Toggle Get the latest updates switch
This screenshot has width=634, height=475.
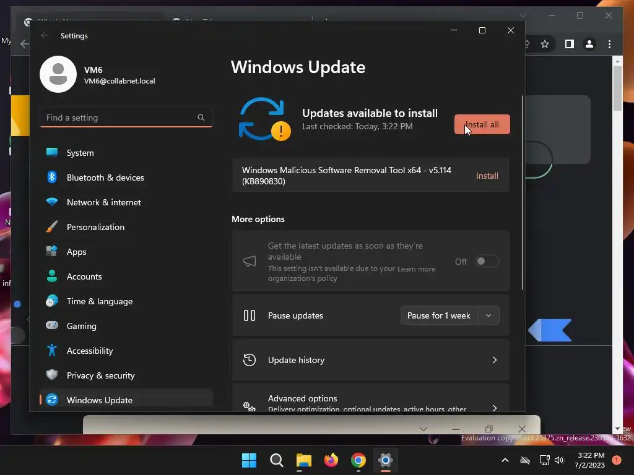coord(487,262)
